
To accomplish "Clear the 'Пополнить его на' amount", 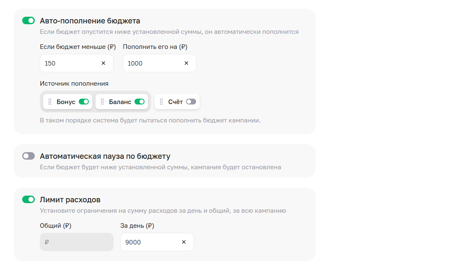I will (186, 63).
